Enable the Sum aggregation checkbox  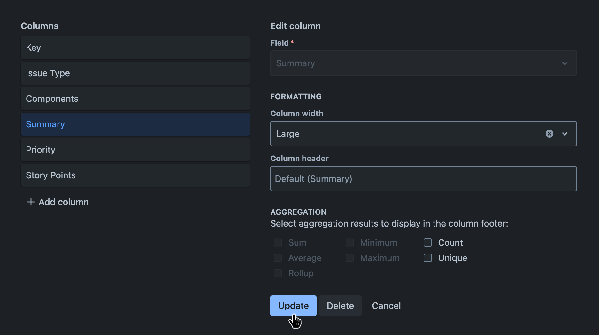click(x=277, y=242)
